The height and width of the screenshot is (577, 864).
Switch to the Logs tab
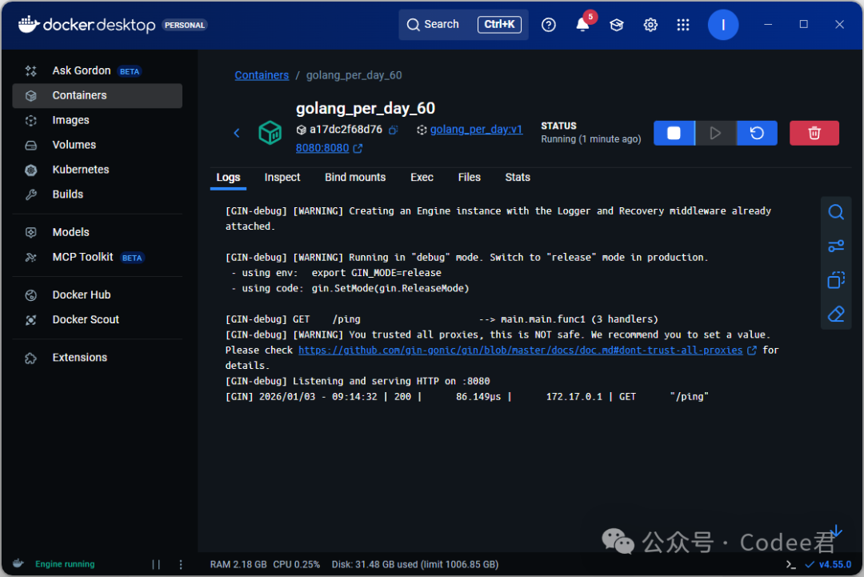(x=228, y=178)
